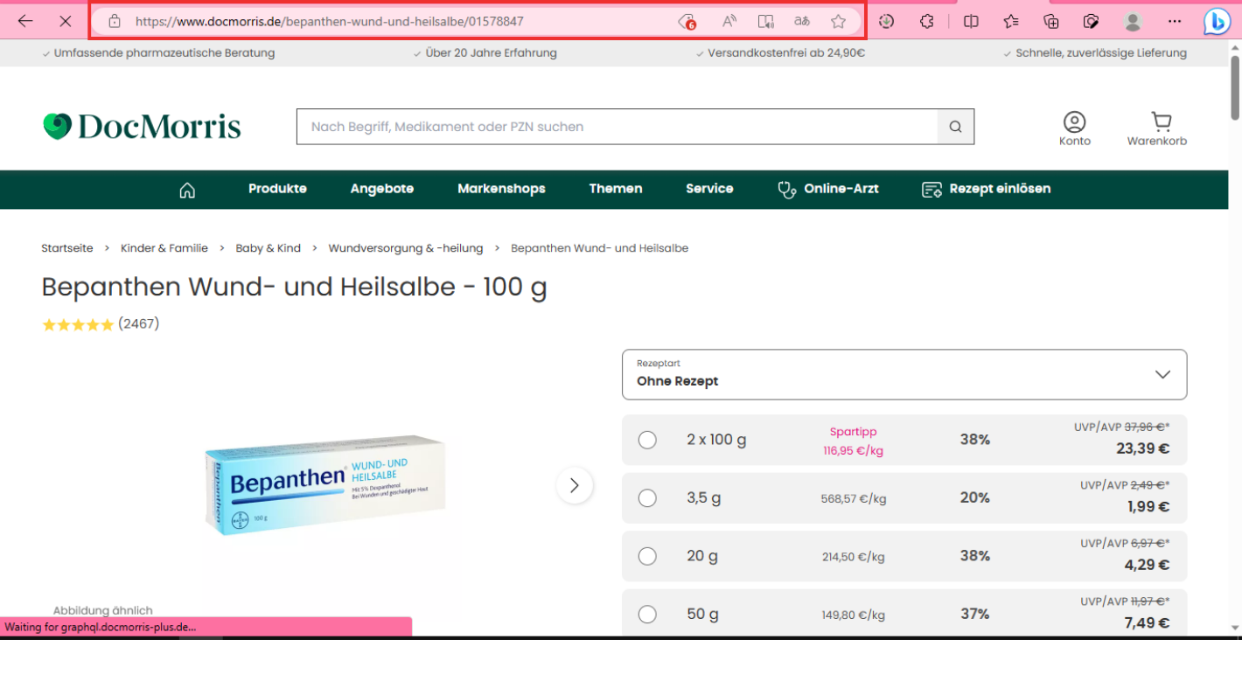Click the 20% discount value
This screenshot has width=1242, height=688.
(975, 497)
